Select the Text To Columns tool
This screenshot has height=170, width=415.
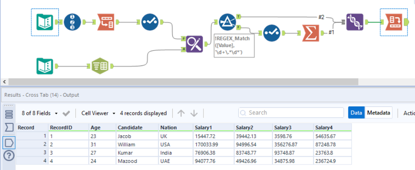coord(100,66)
